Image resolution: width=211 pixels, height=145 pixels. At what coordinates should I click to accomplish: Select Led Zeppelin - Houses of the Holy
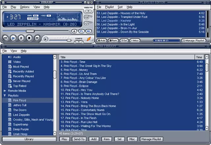pos(151,13)
